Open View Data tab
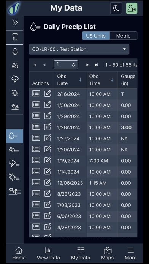 click(x=48, y=253)
